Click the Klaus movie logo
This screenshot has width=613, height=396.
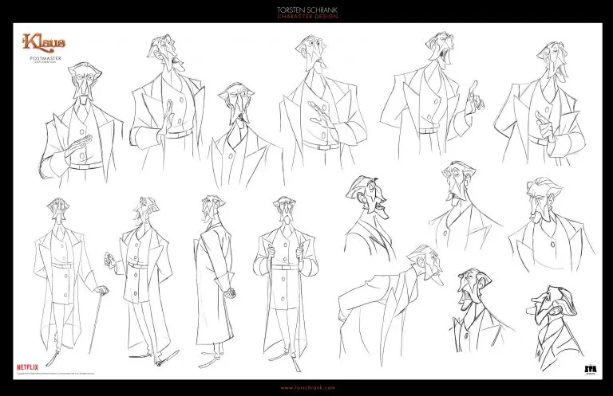click(x=44, y=42)
